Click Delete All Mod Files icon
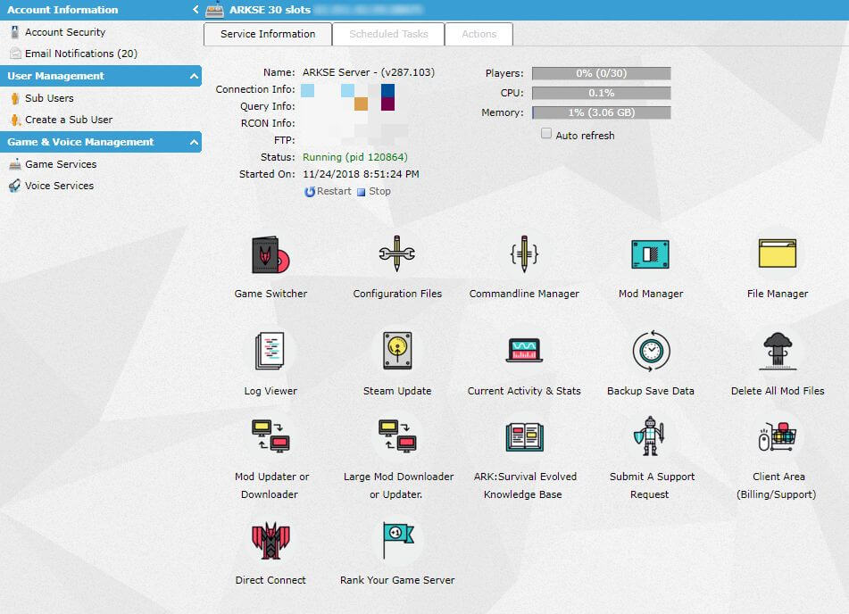Image resolution: width=849 pixels, height=614 pixels. point(777,352)
